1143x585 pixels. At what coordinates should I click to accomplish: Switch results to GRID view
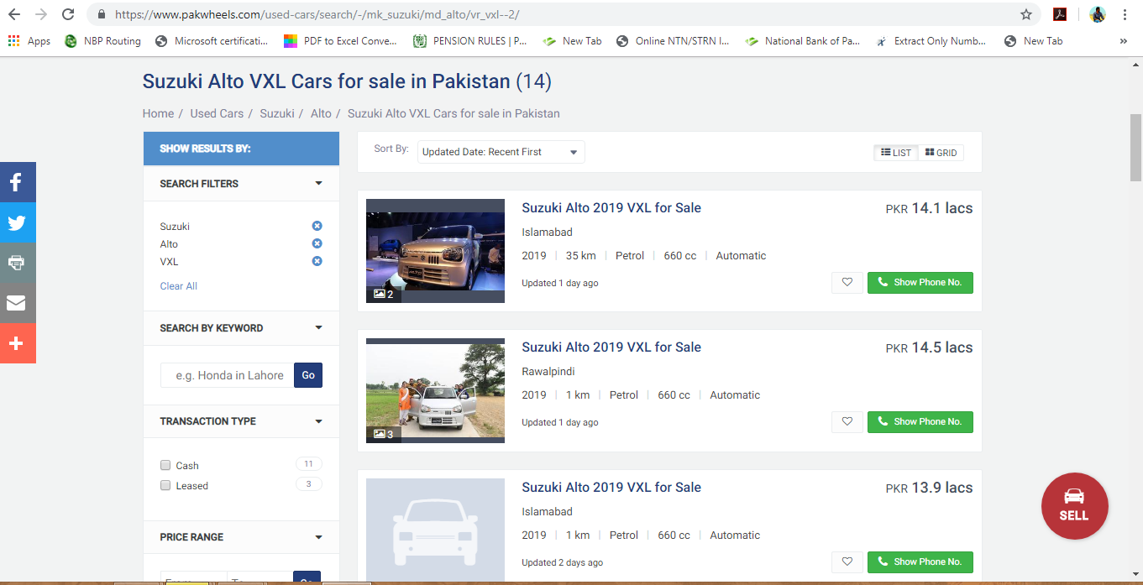(x=941, y=153)
